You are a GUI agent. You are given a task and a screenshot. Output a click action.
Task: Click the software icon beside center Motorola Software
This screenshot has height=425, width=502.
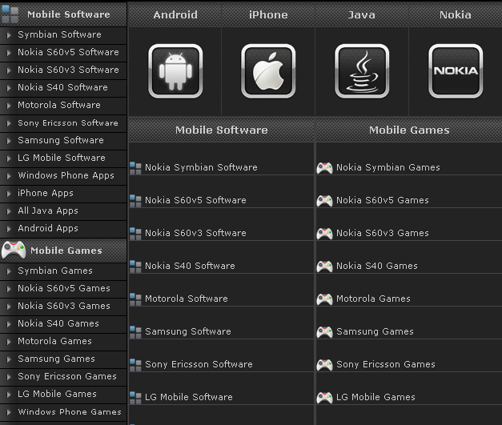click(135, 299)
